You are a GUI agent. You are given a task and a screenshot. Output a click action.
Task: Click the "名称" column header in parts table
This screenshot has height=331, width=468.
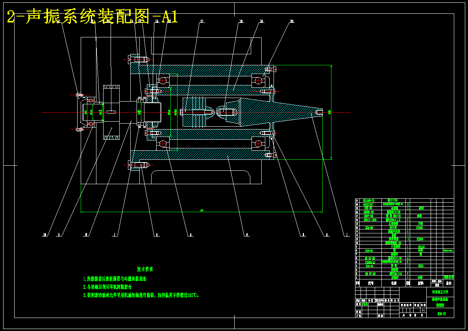coord(394,283)
